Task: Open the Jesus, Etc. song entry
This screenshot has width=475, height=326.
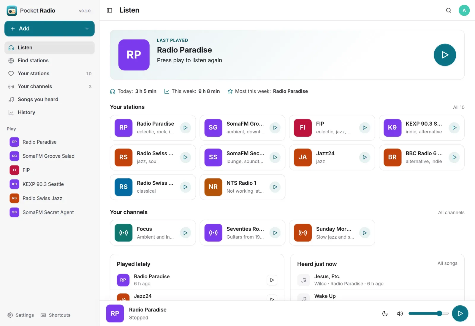Action: tap(377, 280)
